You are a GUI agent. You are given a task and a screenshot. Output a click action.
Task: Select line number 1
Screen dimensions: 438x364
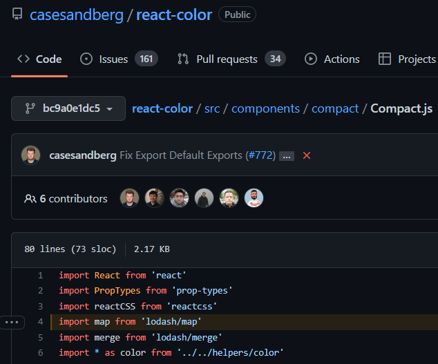pos(41,276)
